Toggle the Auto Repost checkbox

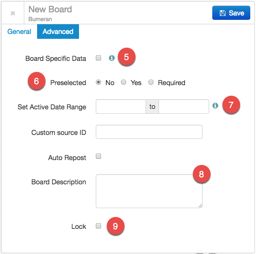[x=98, y=156]
